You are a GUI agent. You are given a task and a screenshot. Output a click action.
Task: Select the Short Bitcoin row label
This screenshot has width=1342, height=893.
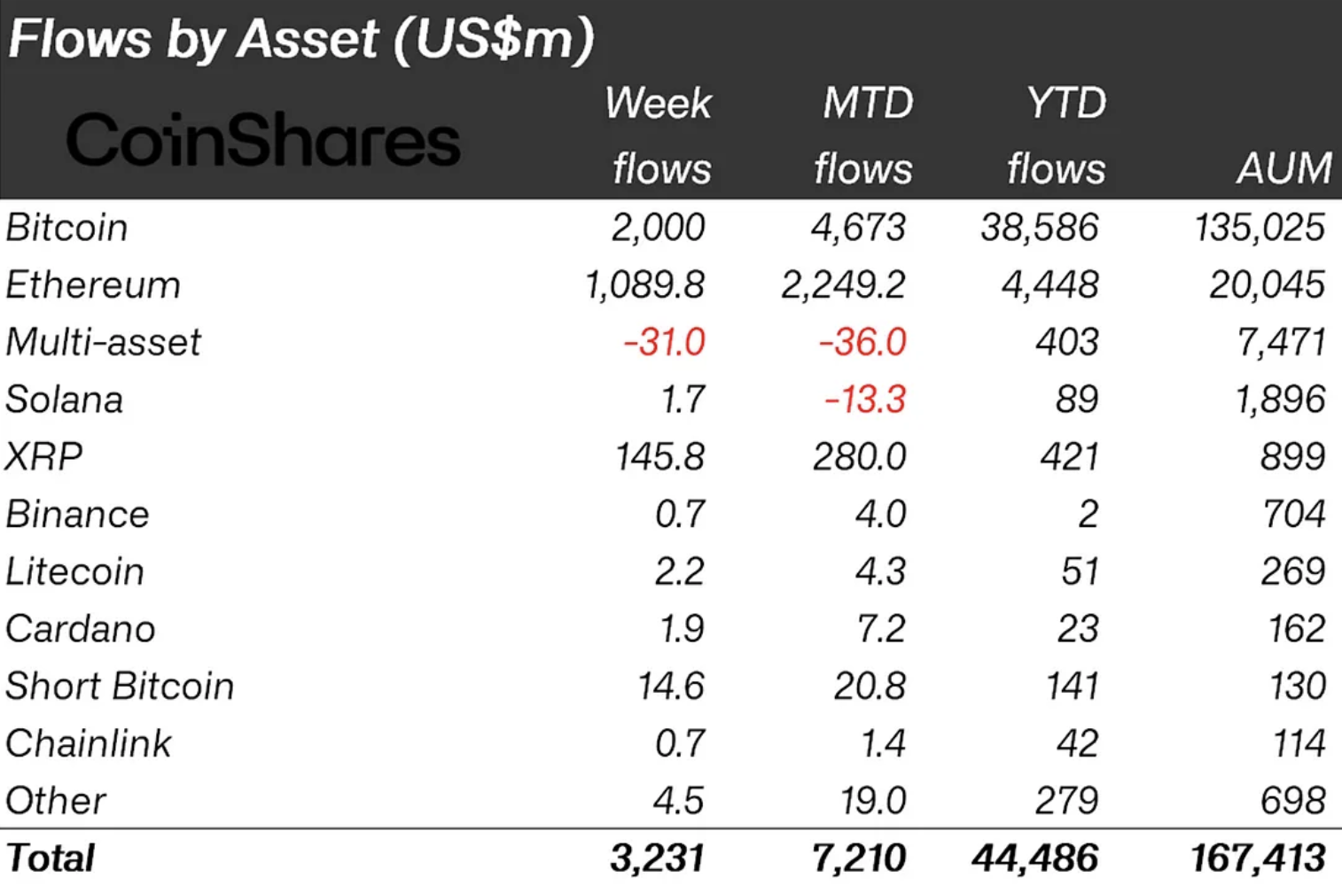tap(120, 687)
